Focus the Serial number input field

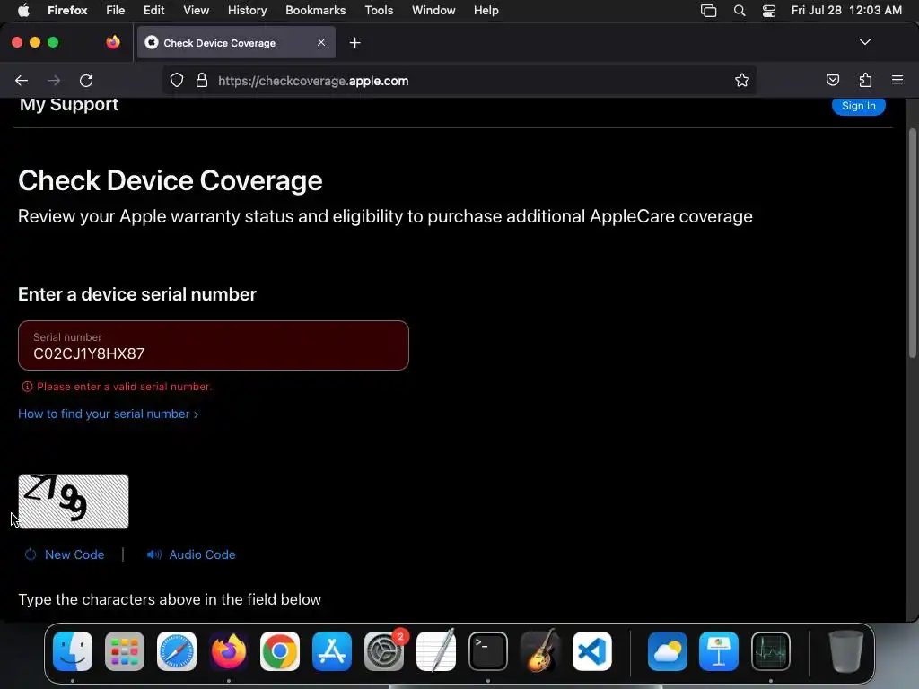pyautogui.click(x=214, y=345)
